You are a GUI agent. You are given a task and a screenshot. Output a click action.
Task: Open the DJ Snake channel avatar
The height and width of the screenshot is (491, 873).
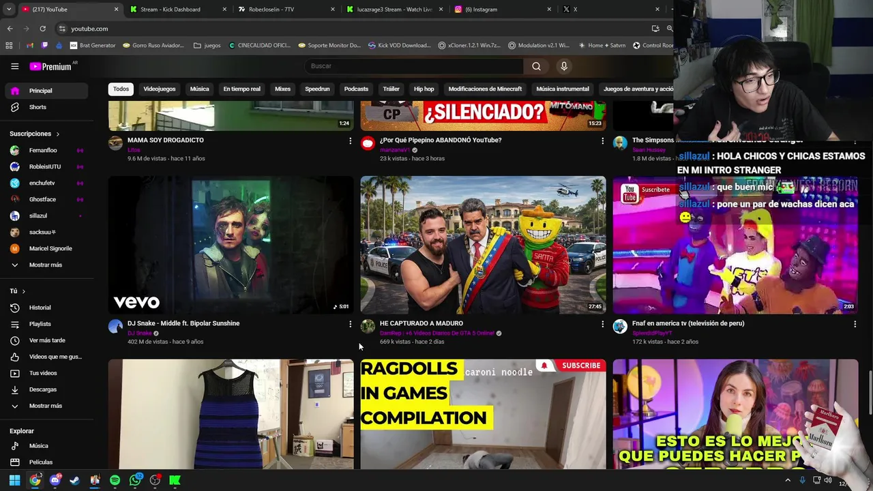coord(115,327)
